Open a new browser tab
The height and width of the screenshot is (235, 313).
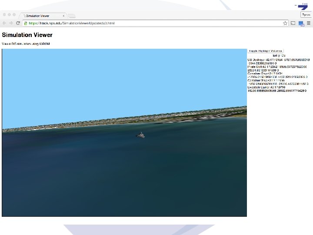71,16
